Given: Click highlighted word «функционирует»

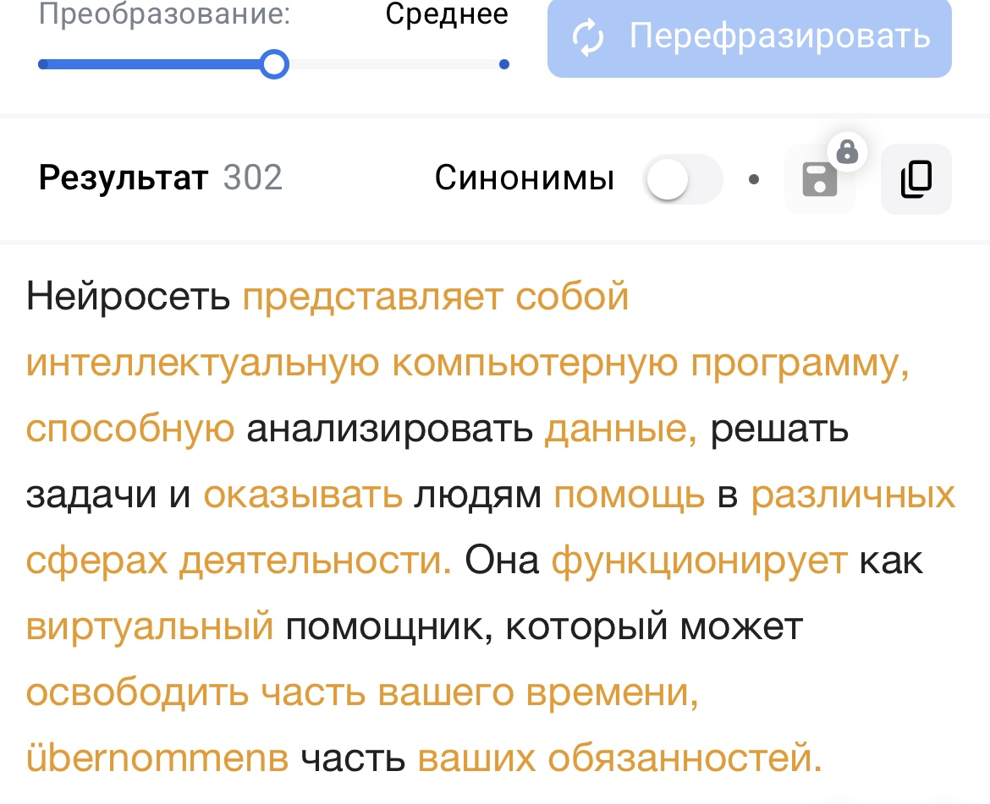Looking at the screenshot, I should (x=699, y=561).
